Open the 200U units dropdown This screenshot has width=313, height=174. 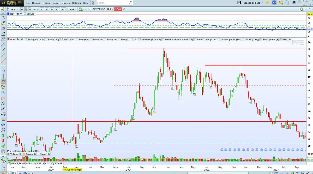pyautogui.click(x=72, y=9)
